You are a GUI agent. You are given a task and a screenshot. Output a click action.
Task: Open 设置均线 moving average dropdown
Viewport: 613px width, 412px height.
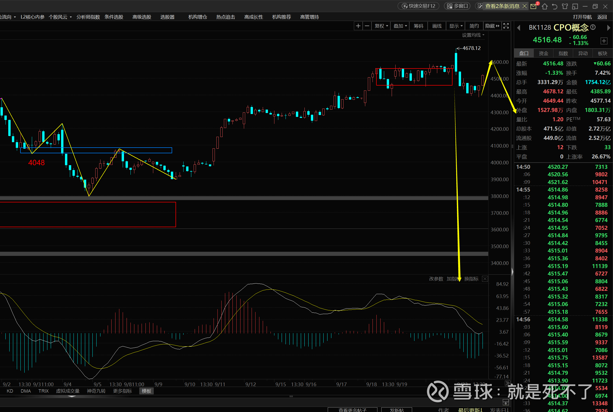473,35
